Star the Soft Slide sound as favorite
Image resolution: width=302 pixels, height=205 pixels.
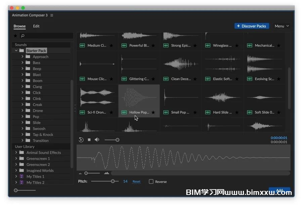(278, 112)
